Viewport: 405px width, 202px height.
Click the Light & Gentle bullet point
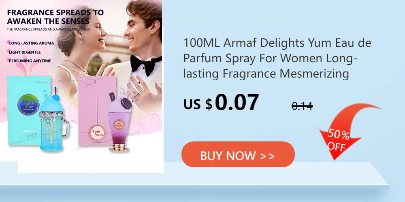pyautogui.click(x=24, y=52)
